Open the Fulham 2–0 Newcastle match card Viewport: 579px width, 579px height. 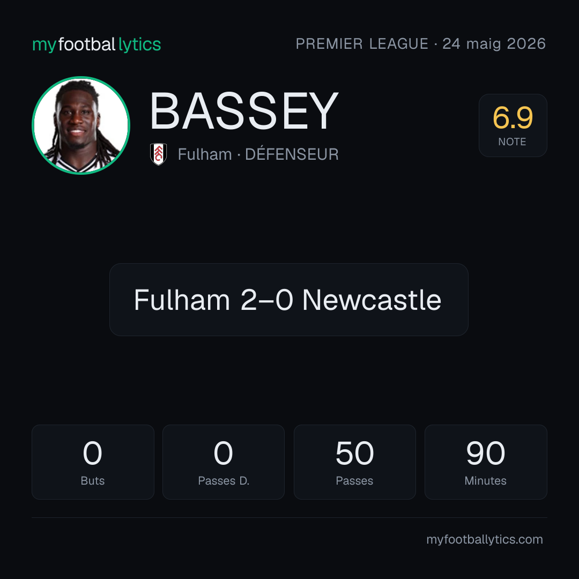pos(289,300)
